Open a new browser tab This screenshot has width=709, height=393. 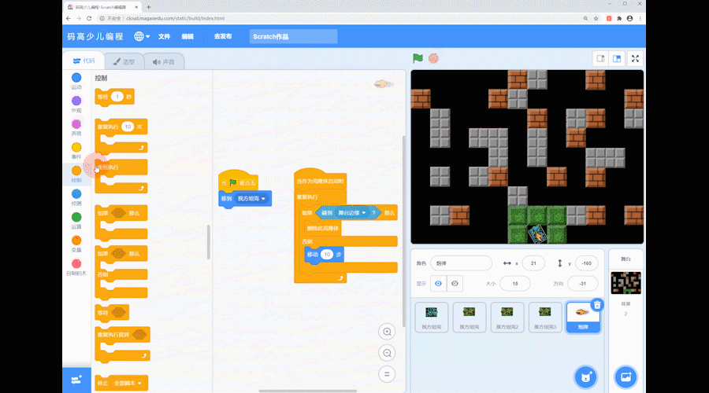tap(148, 7)
